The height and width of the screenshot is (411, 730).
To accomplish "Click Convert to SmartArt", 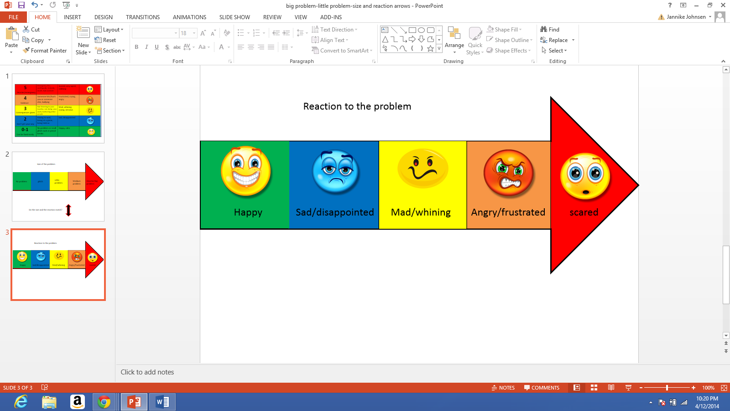I will pyautogui.click(x=342, y=51).
